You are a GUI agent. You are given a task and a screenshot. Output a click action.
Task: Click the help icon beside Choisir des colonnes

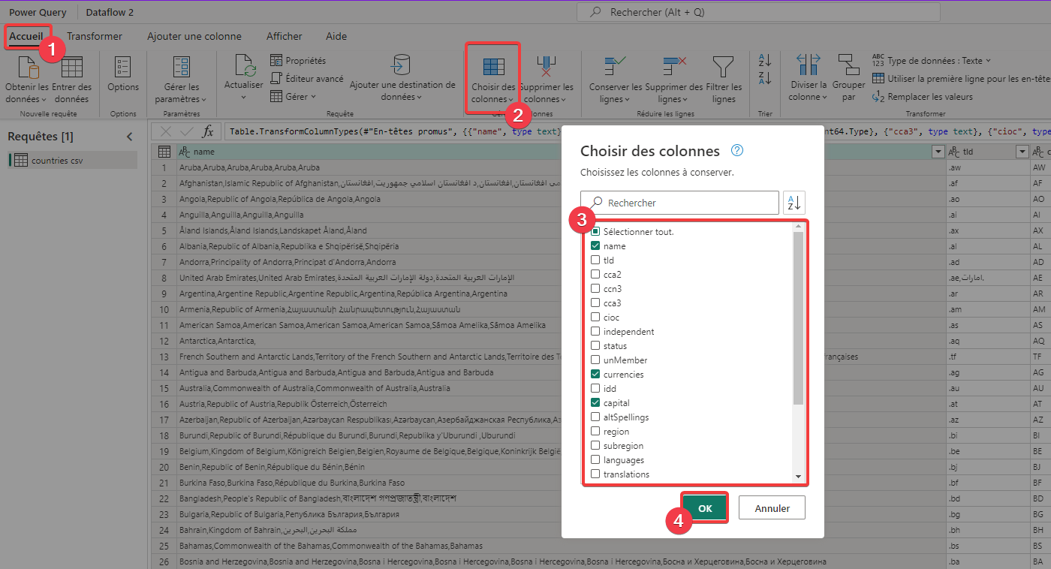coord(736,151)
